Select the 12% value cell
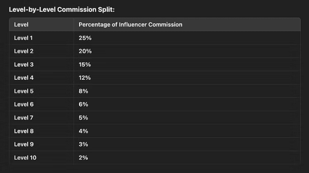The width and height of the screenshot is (309, 173). click(x=85, y=78)
